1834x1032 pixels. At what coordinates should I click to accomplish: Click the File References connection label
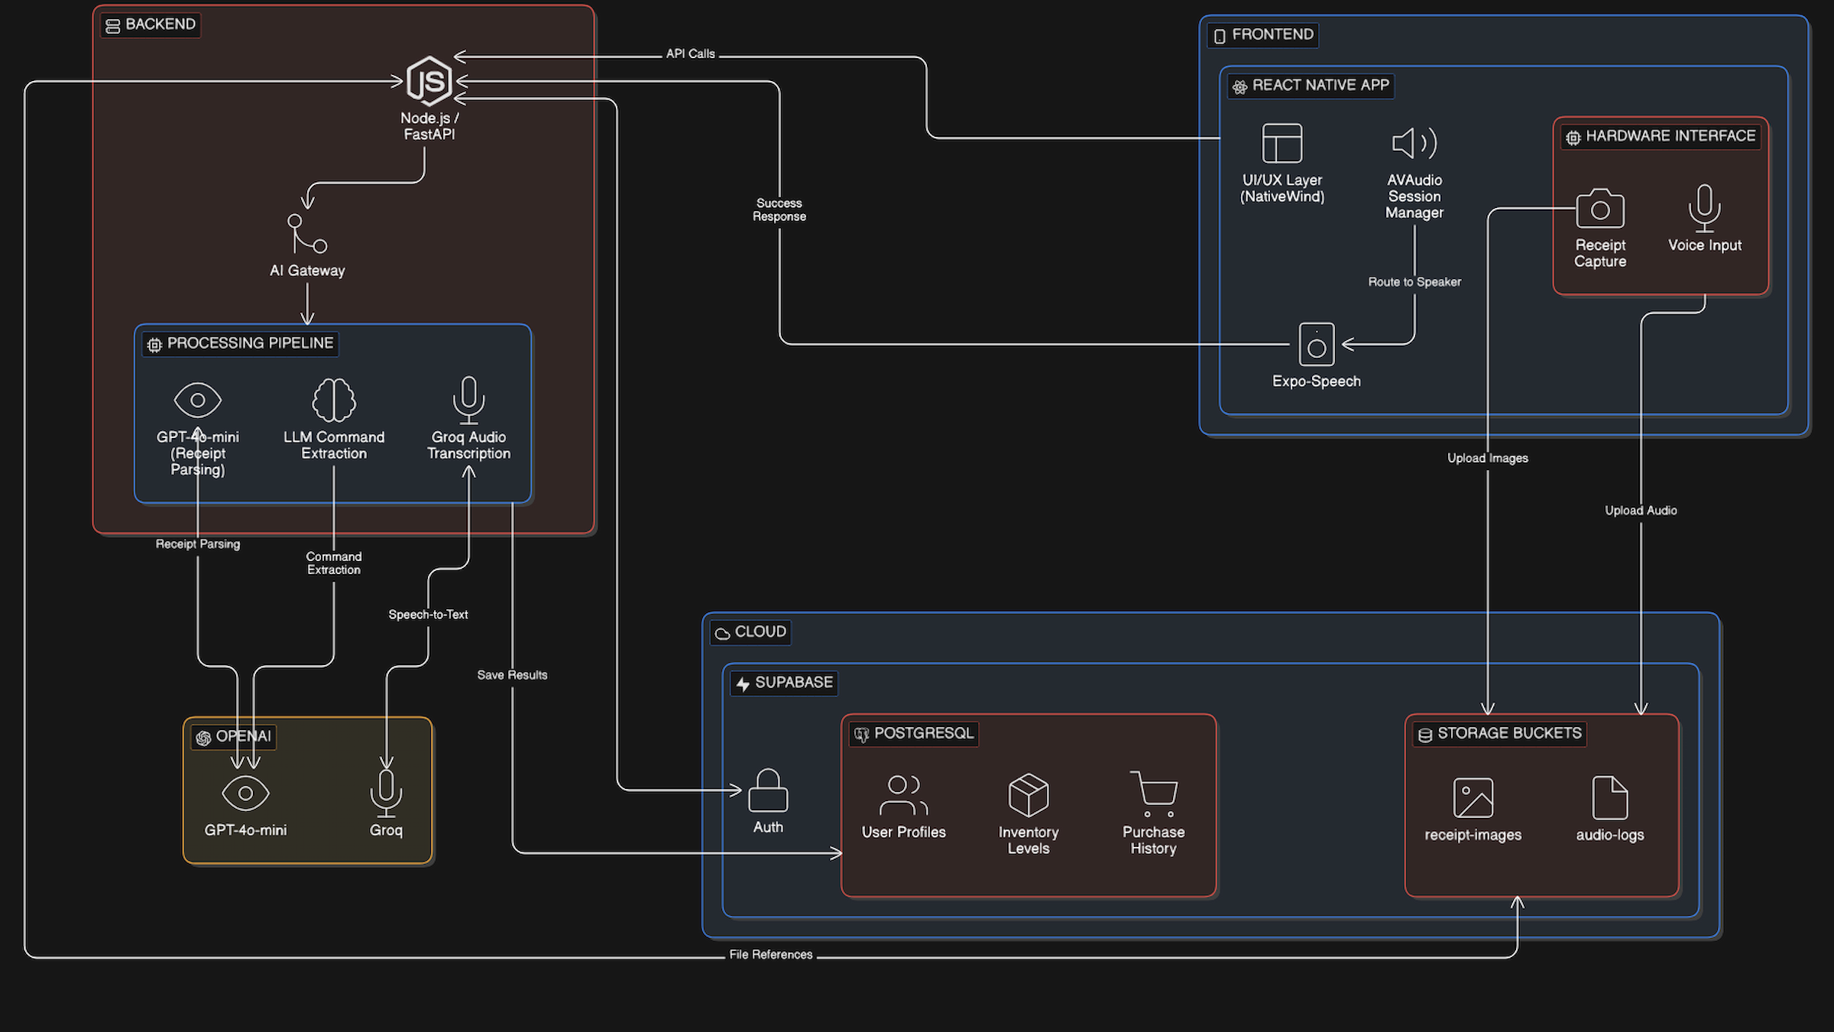pyautogui.click(x=770, y=955)
